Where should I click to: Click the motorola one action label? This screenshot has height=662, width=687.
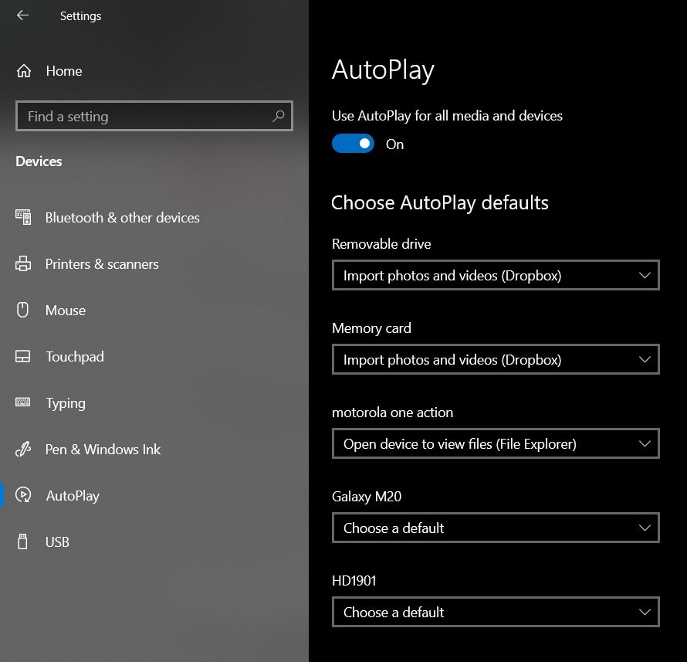[x=393, y=412]
